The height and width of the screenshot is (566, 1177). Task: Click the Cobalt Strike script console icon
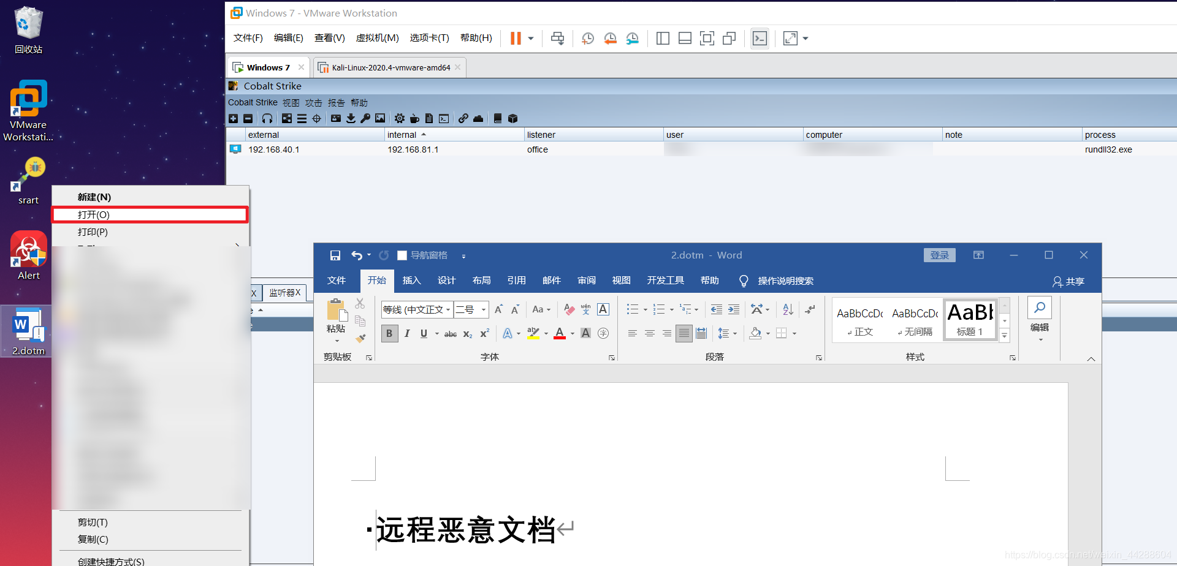444,119
